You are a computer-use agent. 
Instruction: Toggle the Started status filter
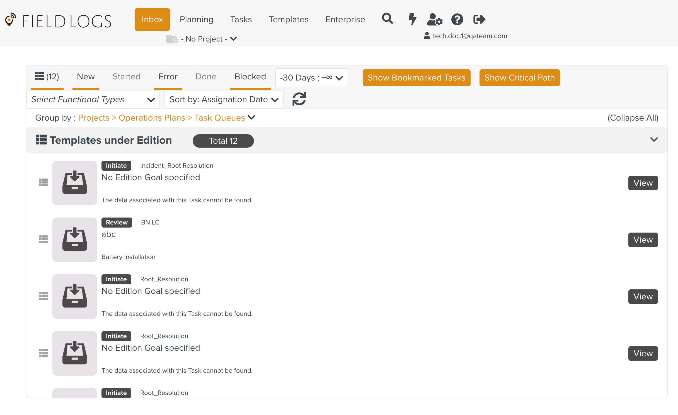click(126, 77)
